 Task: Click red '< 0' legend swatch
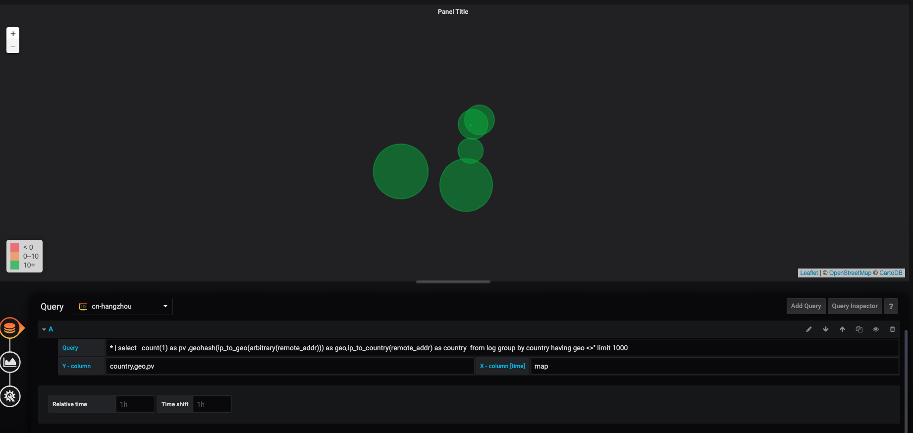point(15,247)
